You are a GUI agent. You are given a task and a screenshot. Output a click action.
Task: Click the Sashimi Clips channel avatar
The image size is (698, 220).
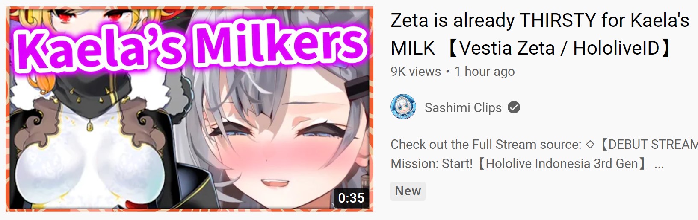pyautogui.click(x=403, y=107)
